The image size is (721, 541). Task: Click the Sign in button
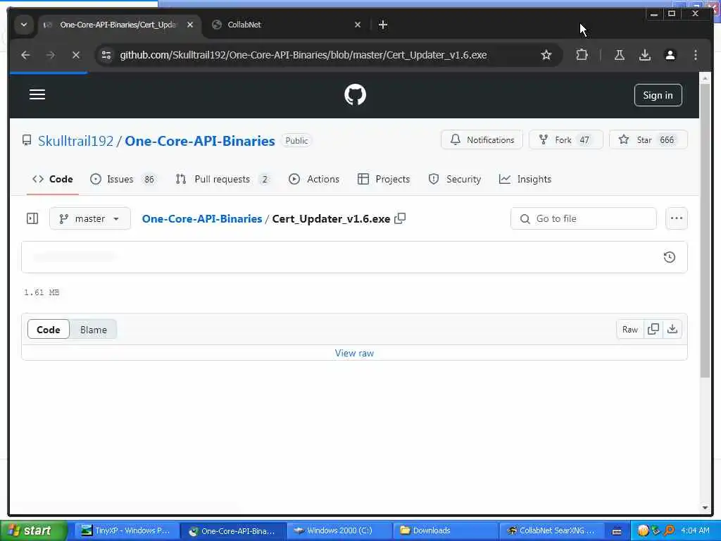658,95
